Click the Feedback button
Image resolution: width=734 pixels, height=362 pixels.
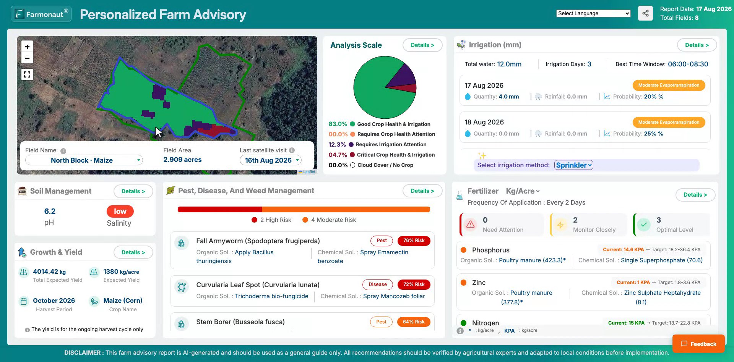pyautogui.click(x=699, y=344)
